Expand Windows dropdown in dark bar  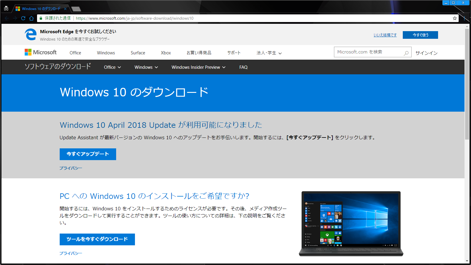[146, 67]
